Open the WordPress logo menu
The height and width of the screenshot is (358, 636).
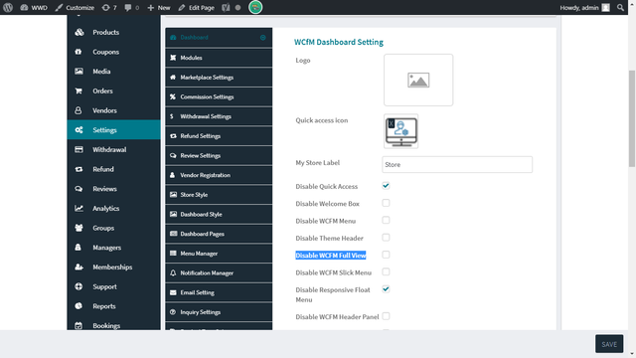8,7
